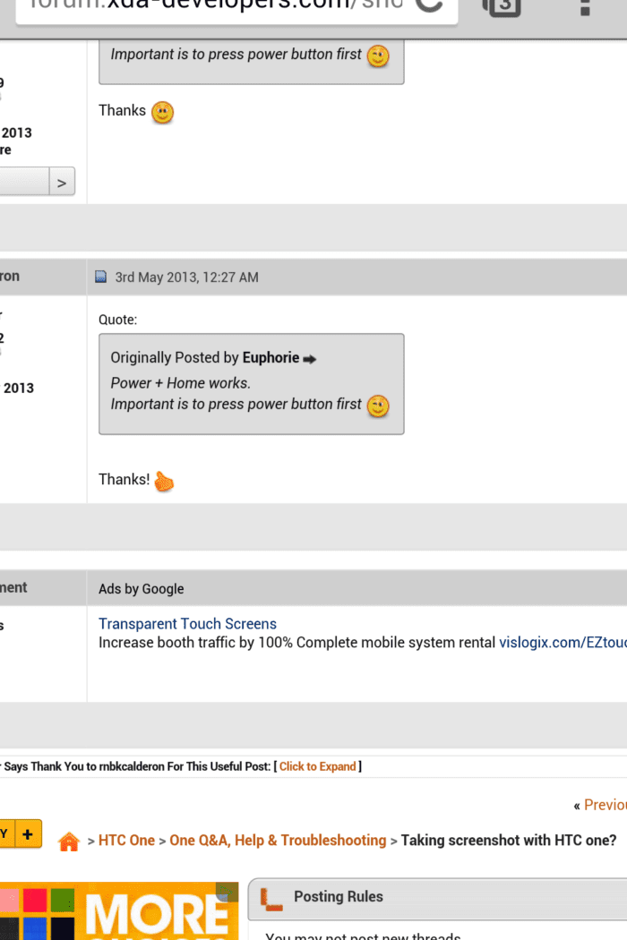Screen dimensions: 627x940
Task: Tap the MORE advertisement banner
Action: [119, 913]
